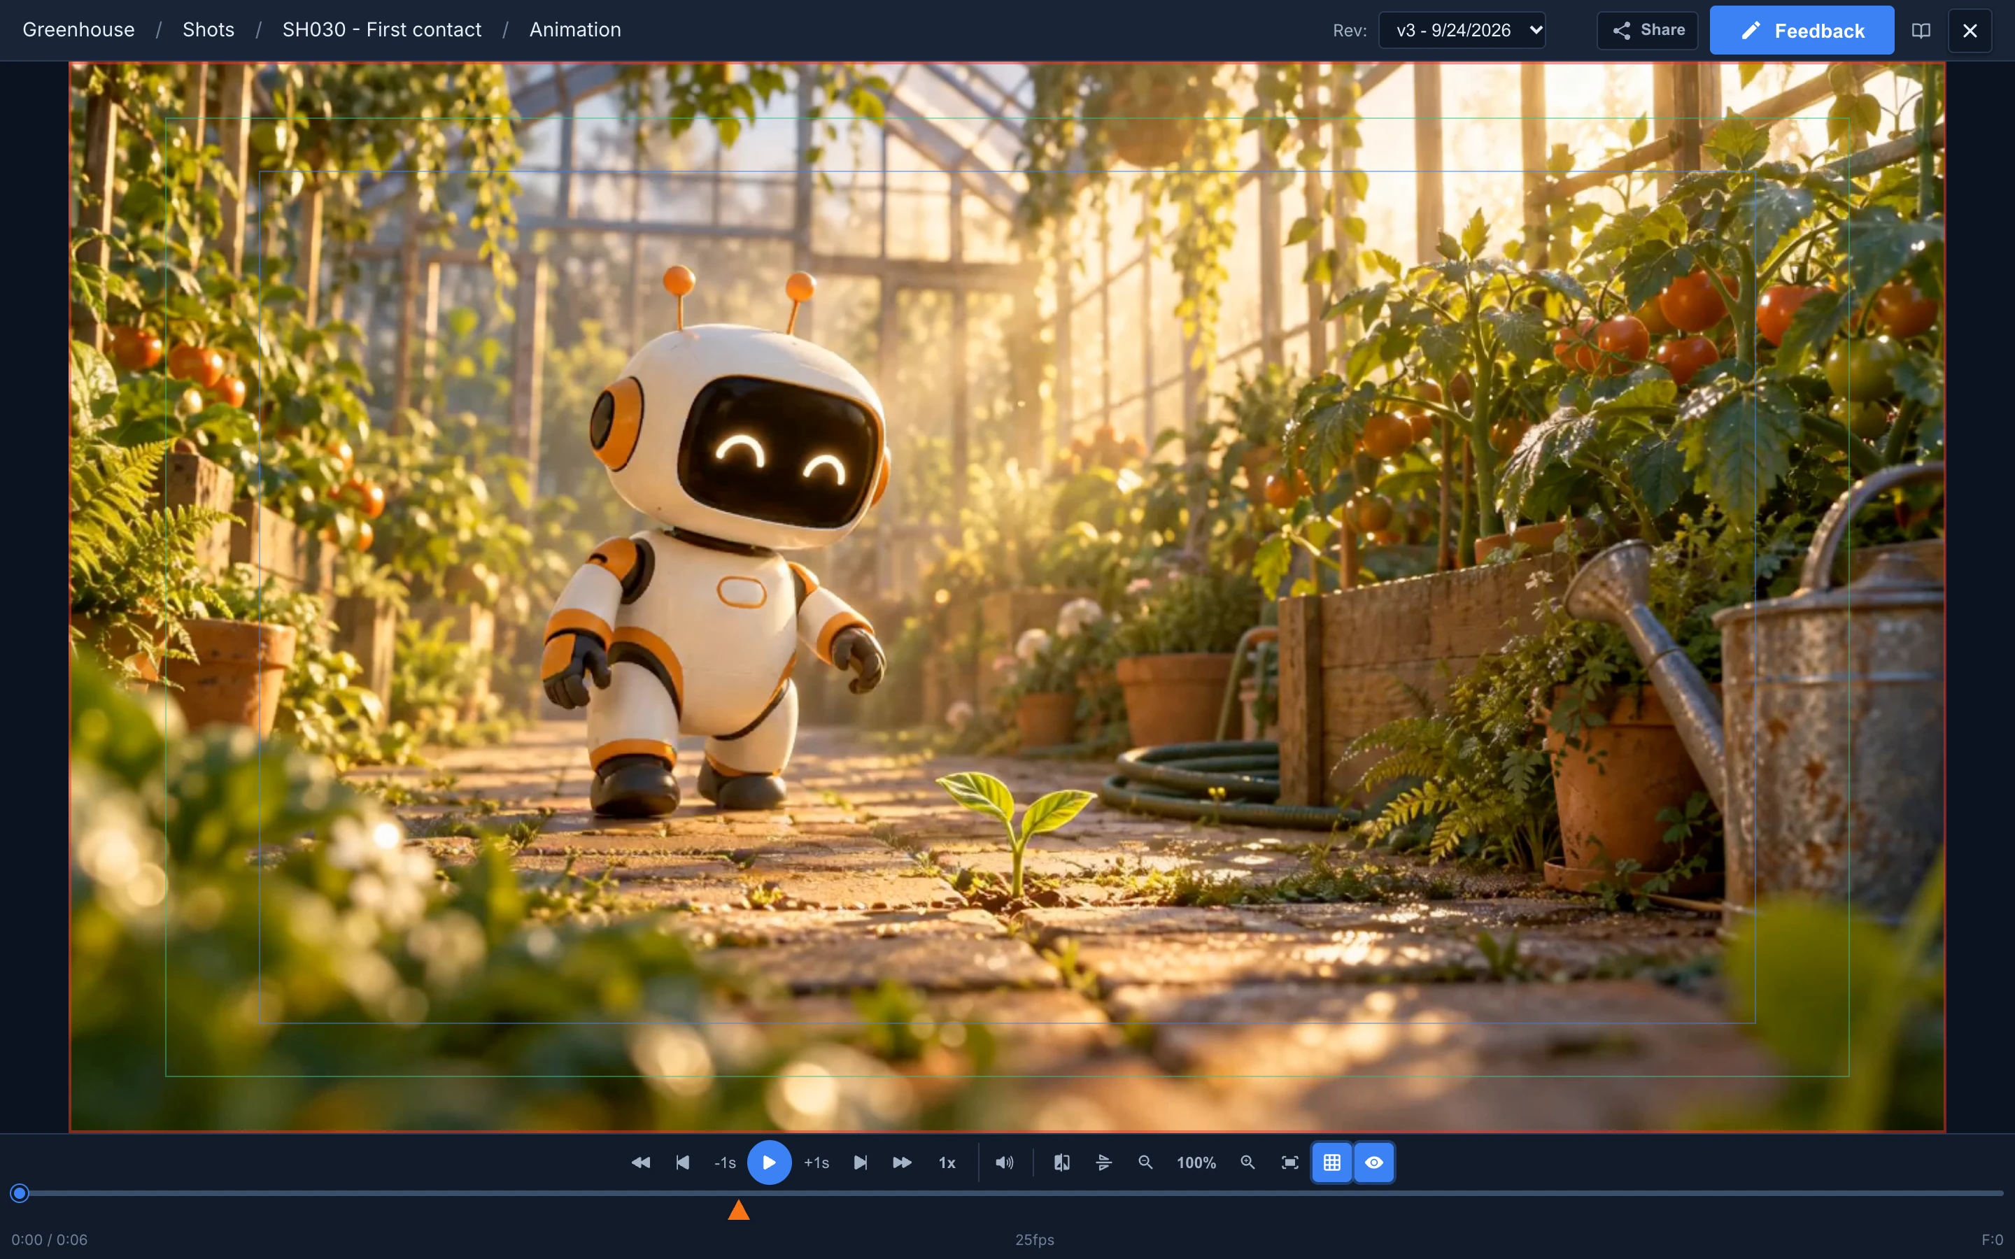Viewport: 2015px width, 1259px height.
Task: Click the Share button
Action: (x=1647, y=30)
